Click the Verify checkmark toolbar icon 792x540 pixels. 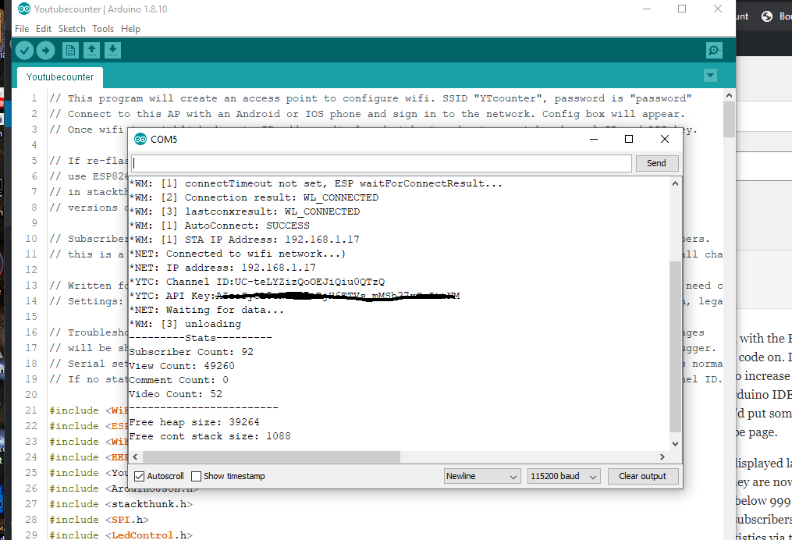tap(24, 50)
